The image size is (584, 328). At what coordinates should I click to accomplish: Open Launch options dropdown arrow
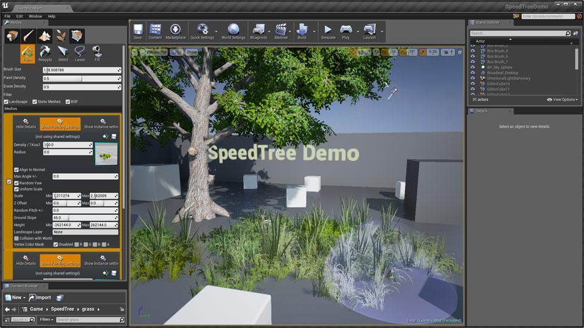382,32
